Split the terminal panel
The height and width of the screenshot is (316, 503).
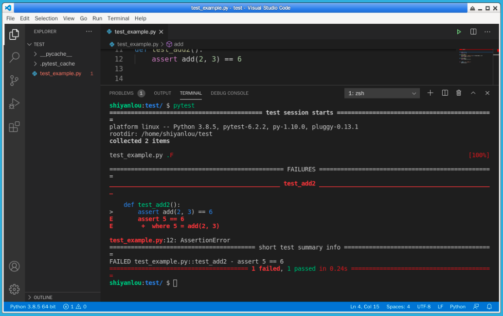pos(445,93)
